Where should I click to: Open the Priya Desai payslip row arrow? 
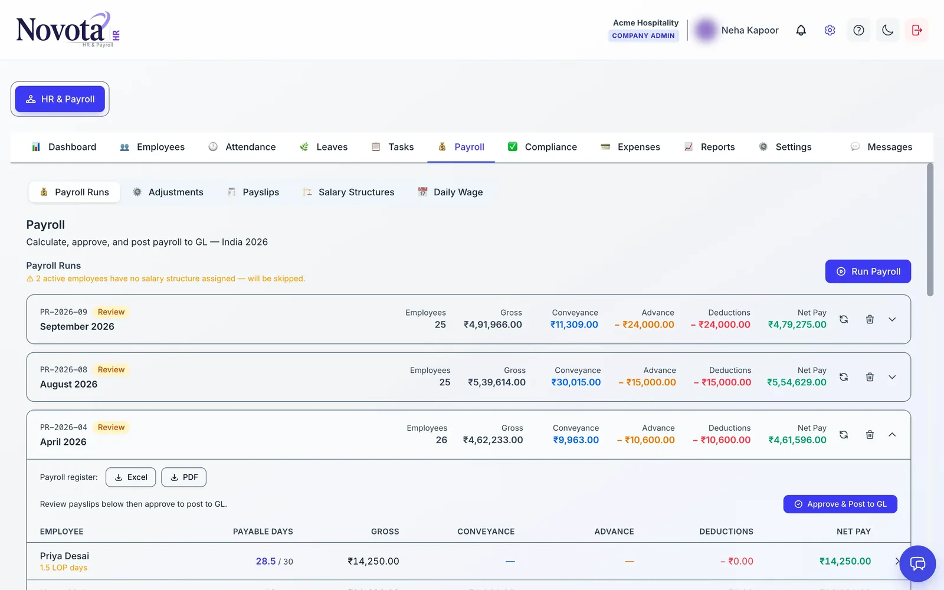click(897, 561)
